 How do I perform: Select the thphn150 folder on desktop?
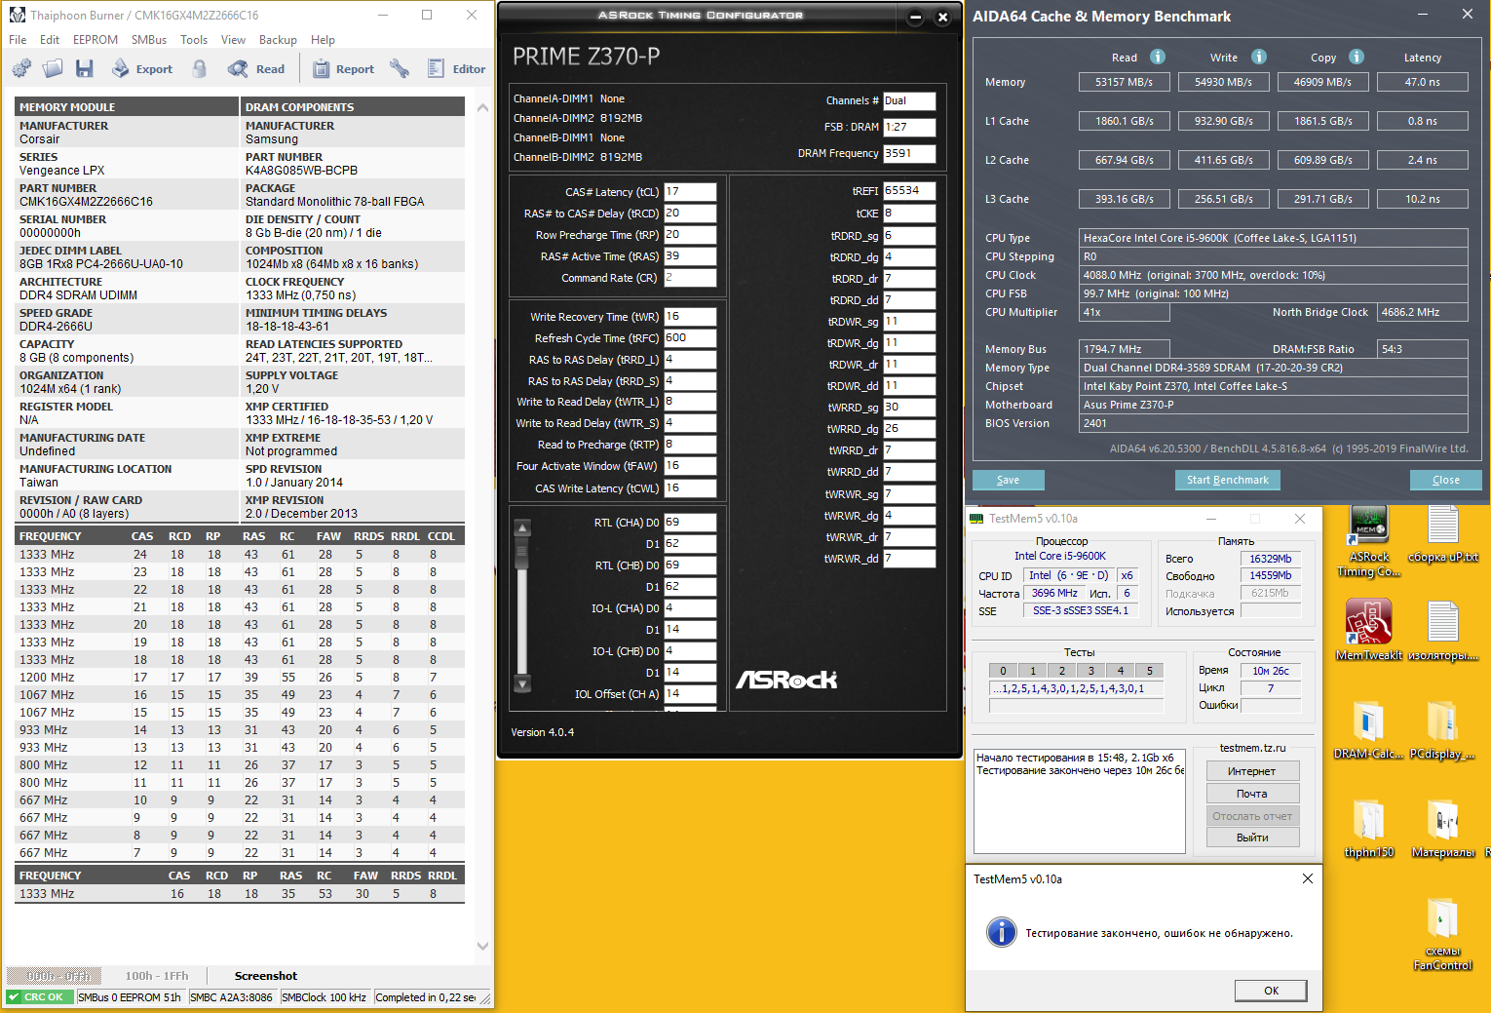click(x=1369, y=829)
